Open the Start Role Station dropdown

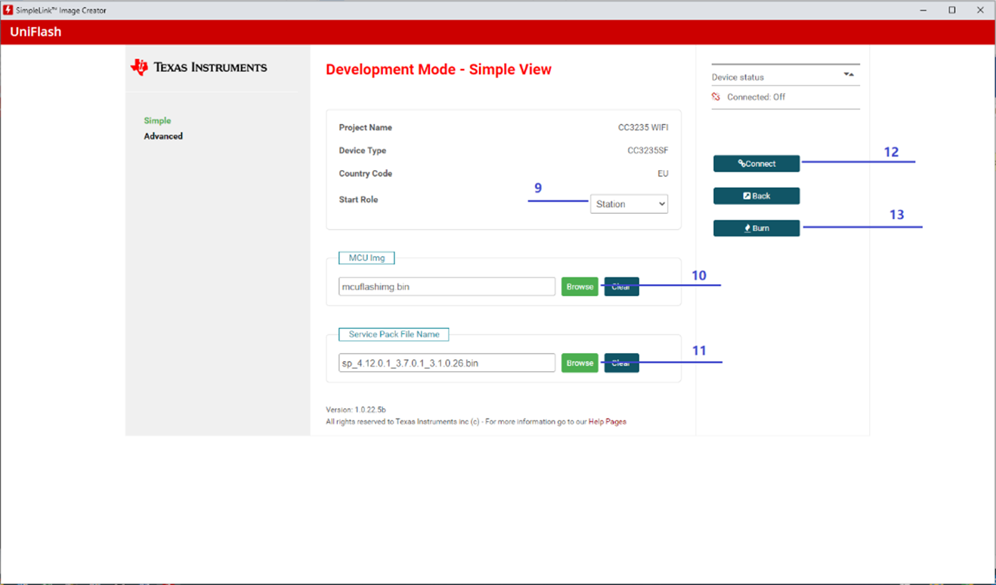[x=629, y=204]
